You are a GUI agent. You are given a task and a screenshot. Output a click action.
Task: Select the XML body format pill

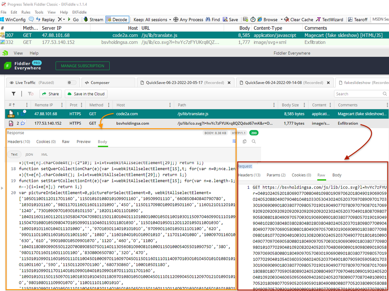[x=44, y=154]
